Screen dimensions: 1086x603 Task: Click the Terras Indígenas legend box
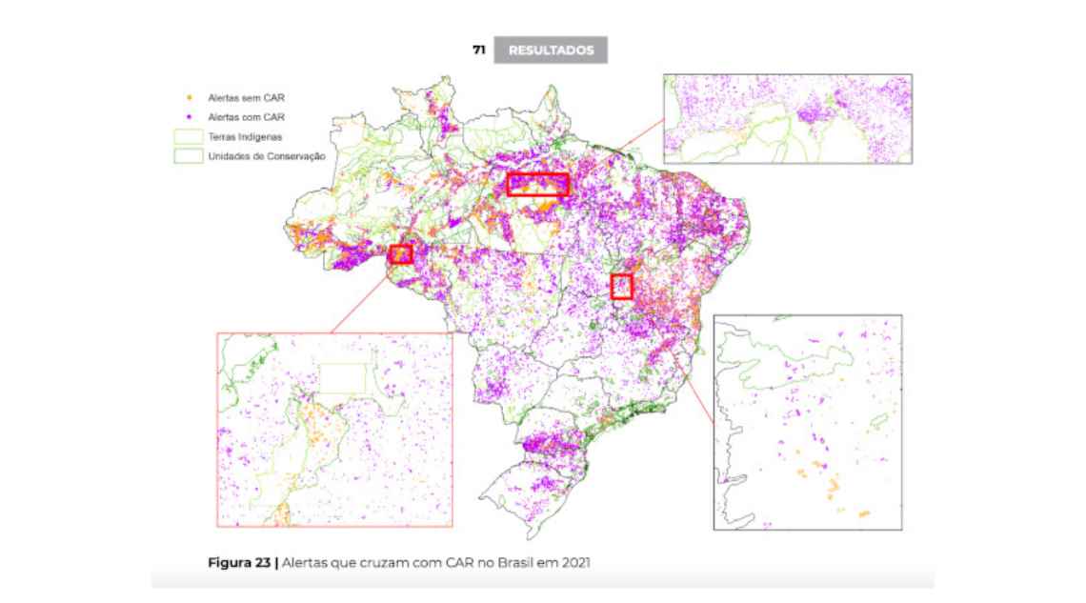(x=188, y=136)
